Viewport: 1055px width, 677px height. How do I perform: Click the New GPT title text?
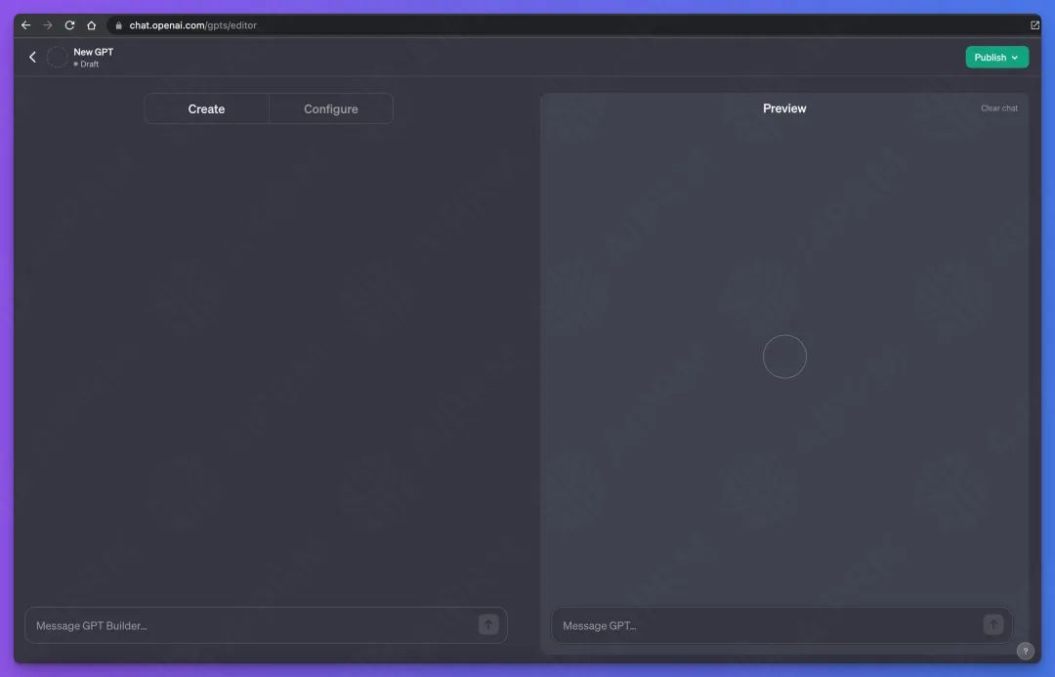pos(94,52)
